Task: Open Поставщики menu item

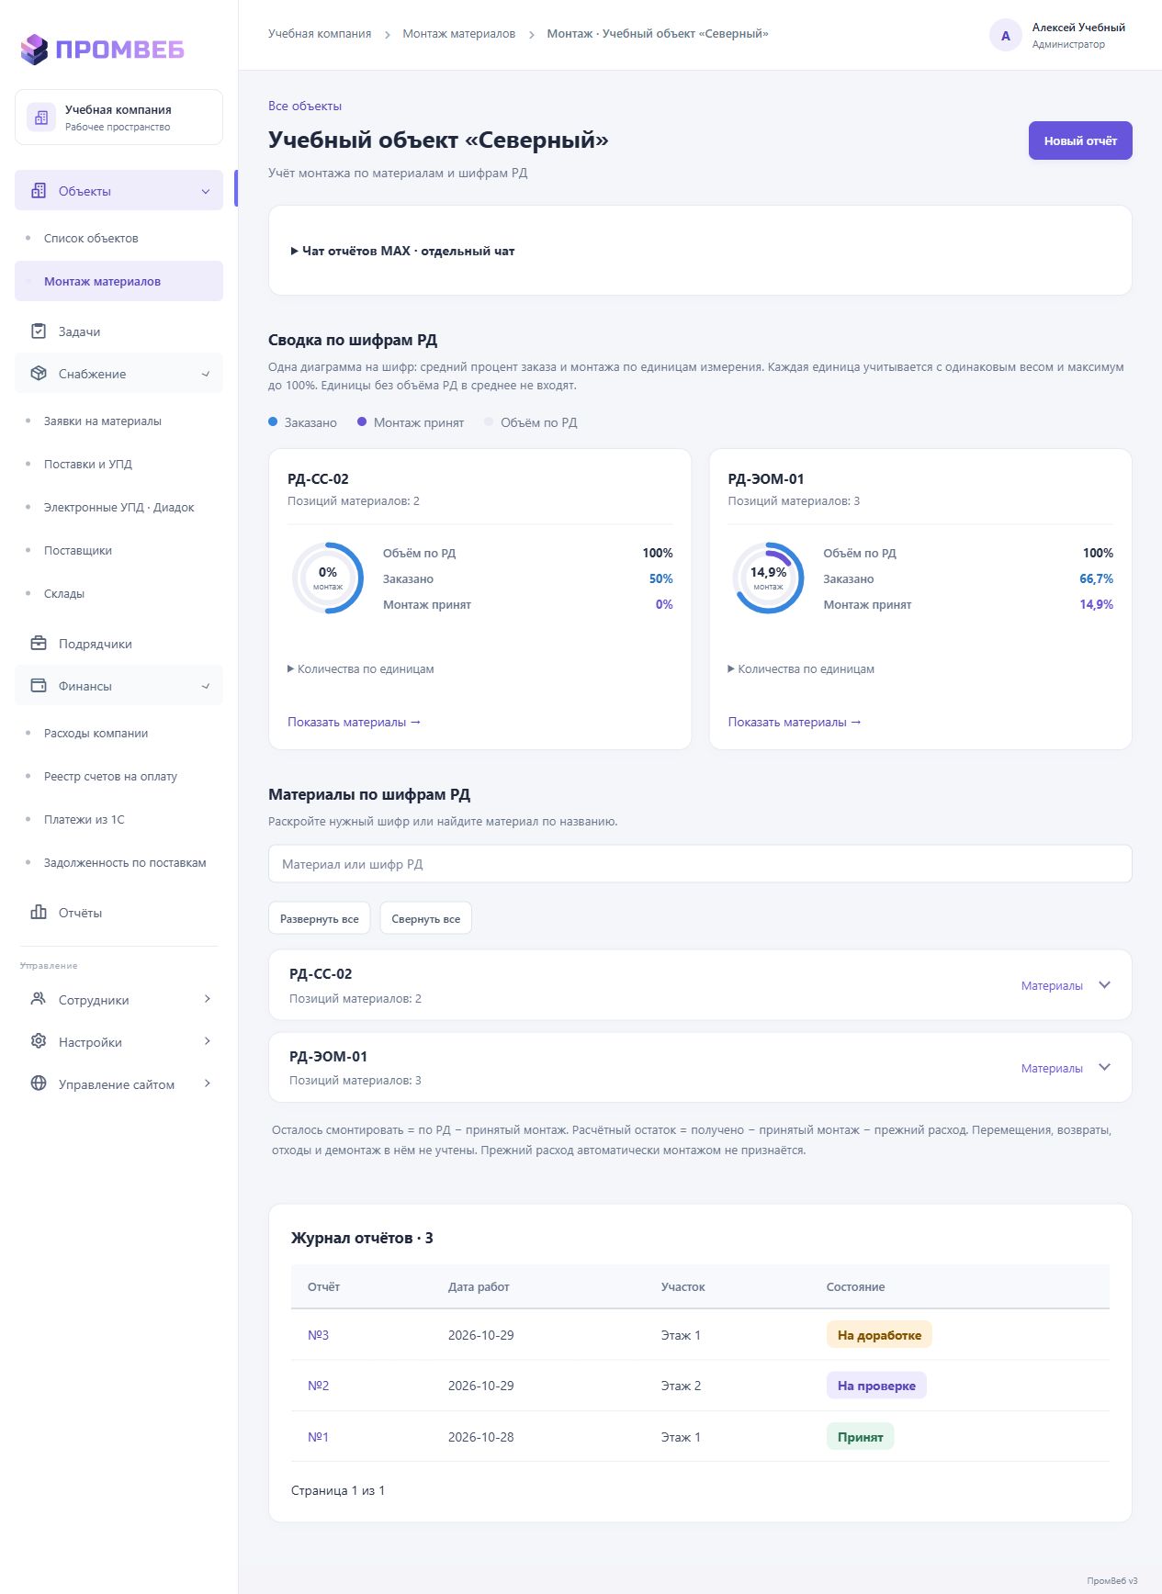Action: coord(78,551)
